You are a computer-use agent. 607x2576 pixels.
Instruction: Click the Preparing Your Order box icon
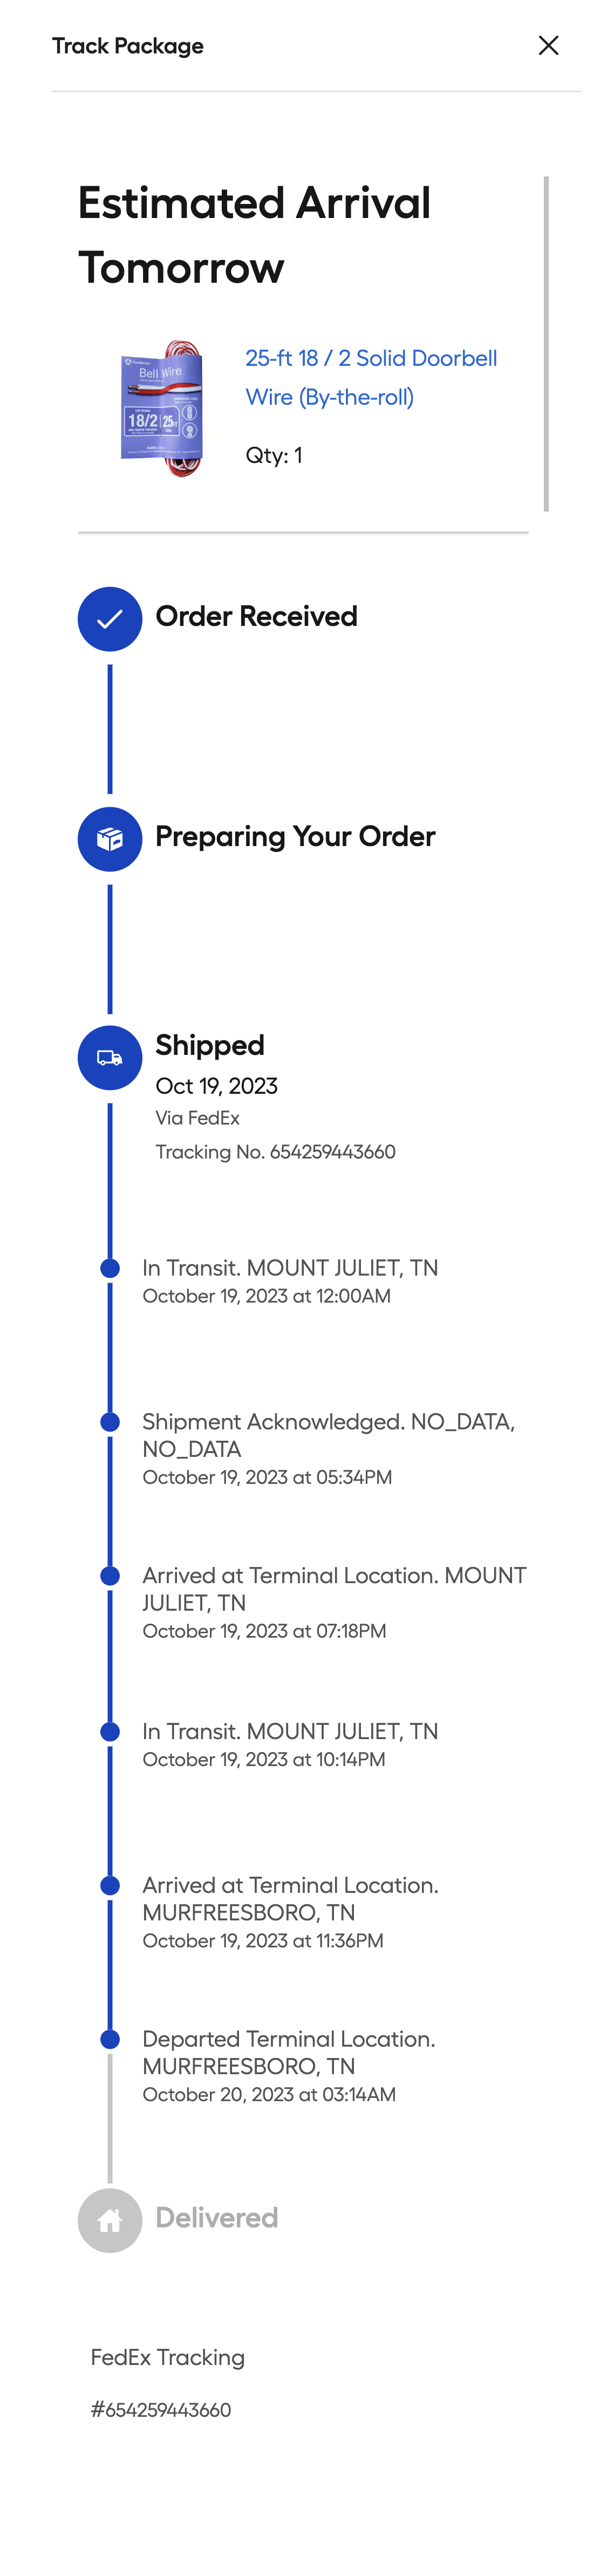(x=110, y=839)
